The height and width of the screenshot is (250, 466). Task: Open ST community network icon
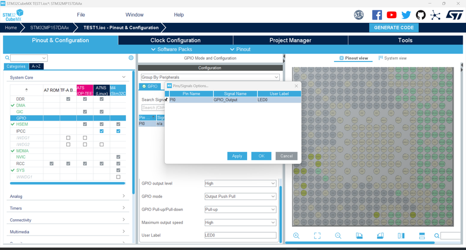pyautogui.click(x=435, y=15)
